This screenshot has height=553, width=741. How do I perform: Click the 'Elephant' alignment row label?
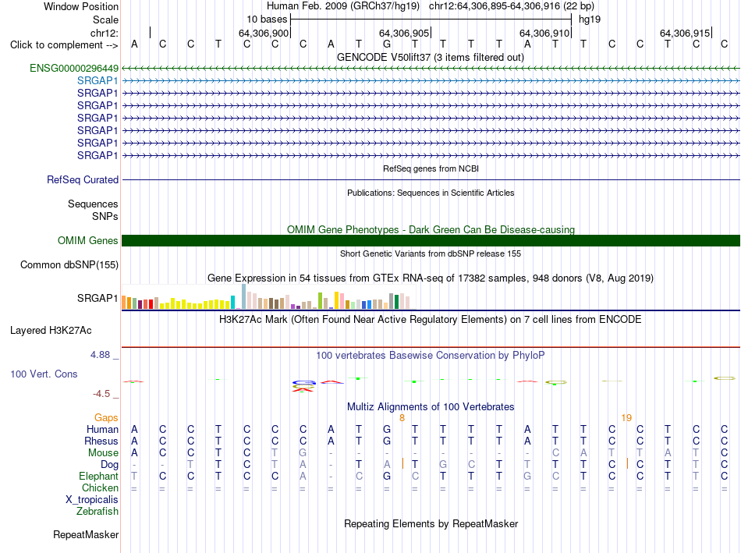coord(98,476)
